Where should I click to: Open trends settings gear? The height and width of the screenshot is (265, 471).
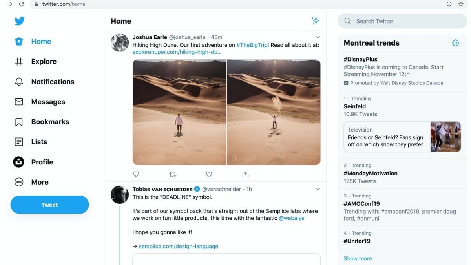click(455, 43)
